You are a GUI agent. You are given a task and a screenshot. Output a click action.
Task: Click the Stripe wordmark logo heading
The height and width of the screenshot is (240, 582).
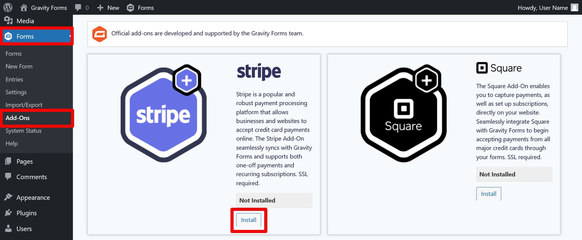pyautogui.click(x=258, y=72)
